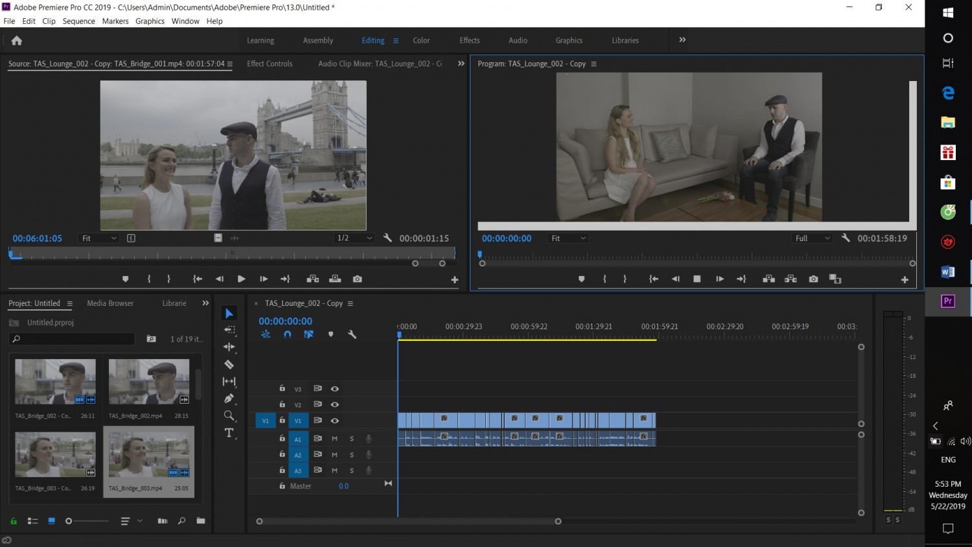Choose the Type tool
Image resolution: width=972 pixels, height=547 pixels.
(229, 433)
